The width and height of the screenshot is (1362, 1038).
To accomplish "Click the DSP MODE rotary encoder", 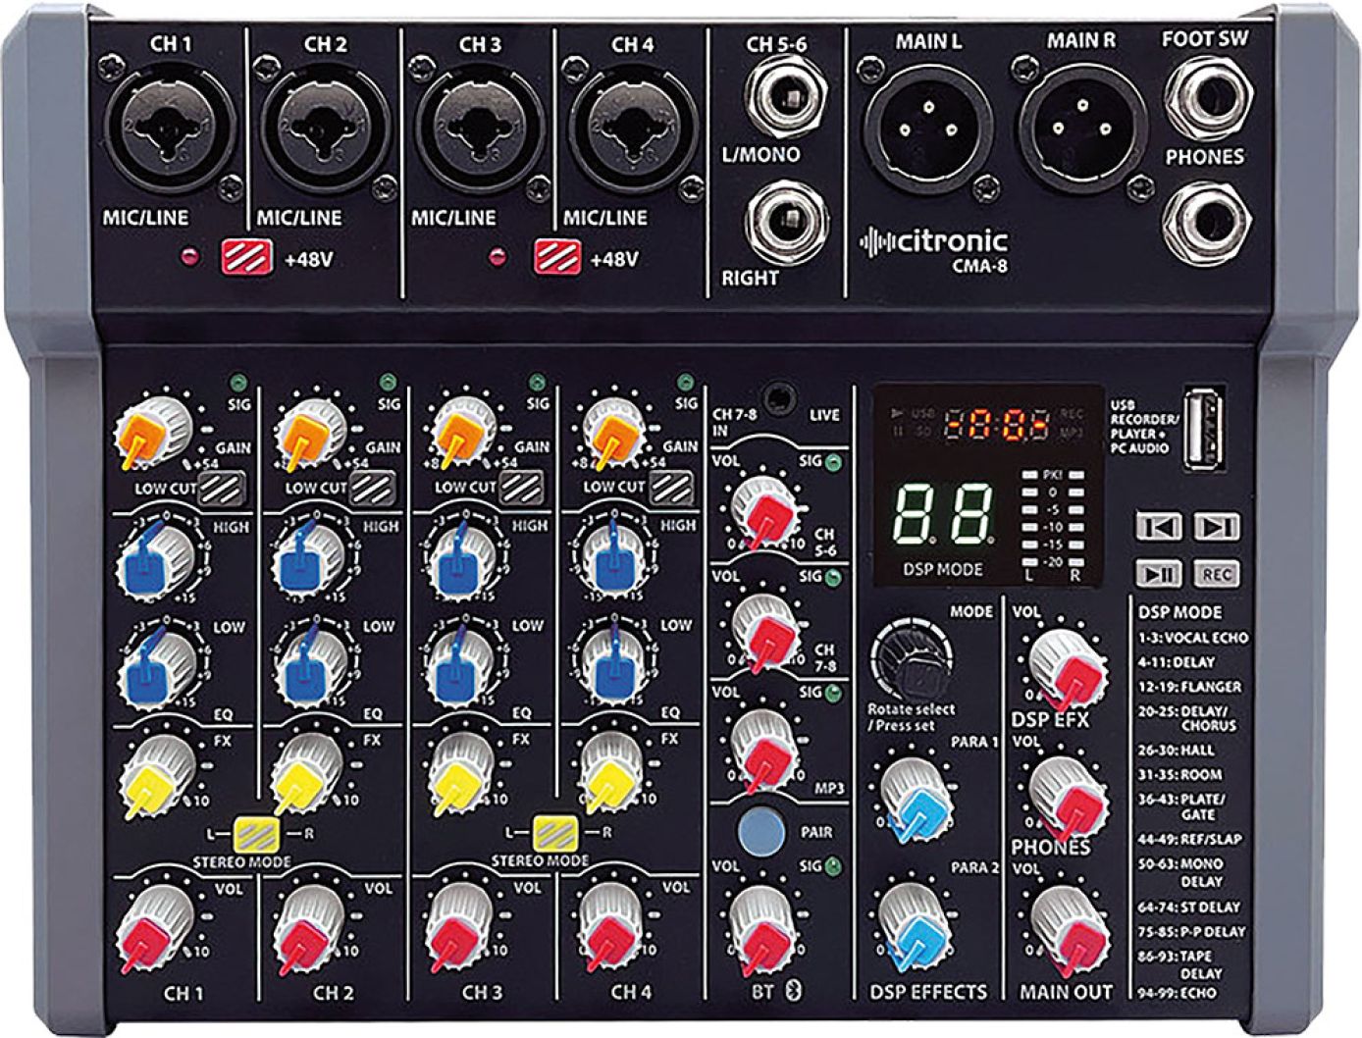I will (911, 655).
